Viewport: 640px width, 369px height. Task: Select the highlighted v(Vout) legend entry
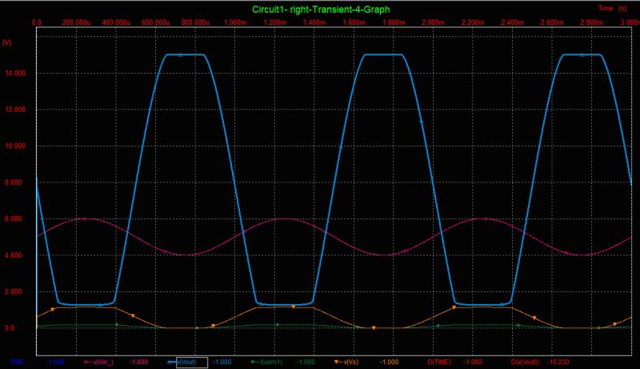[192, 362]
